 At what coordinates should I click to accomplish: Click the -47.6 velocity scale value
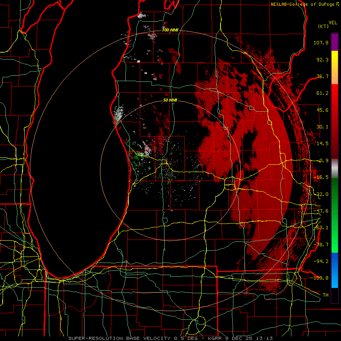tap(321, 211)
